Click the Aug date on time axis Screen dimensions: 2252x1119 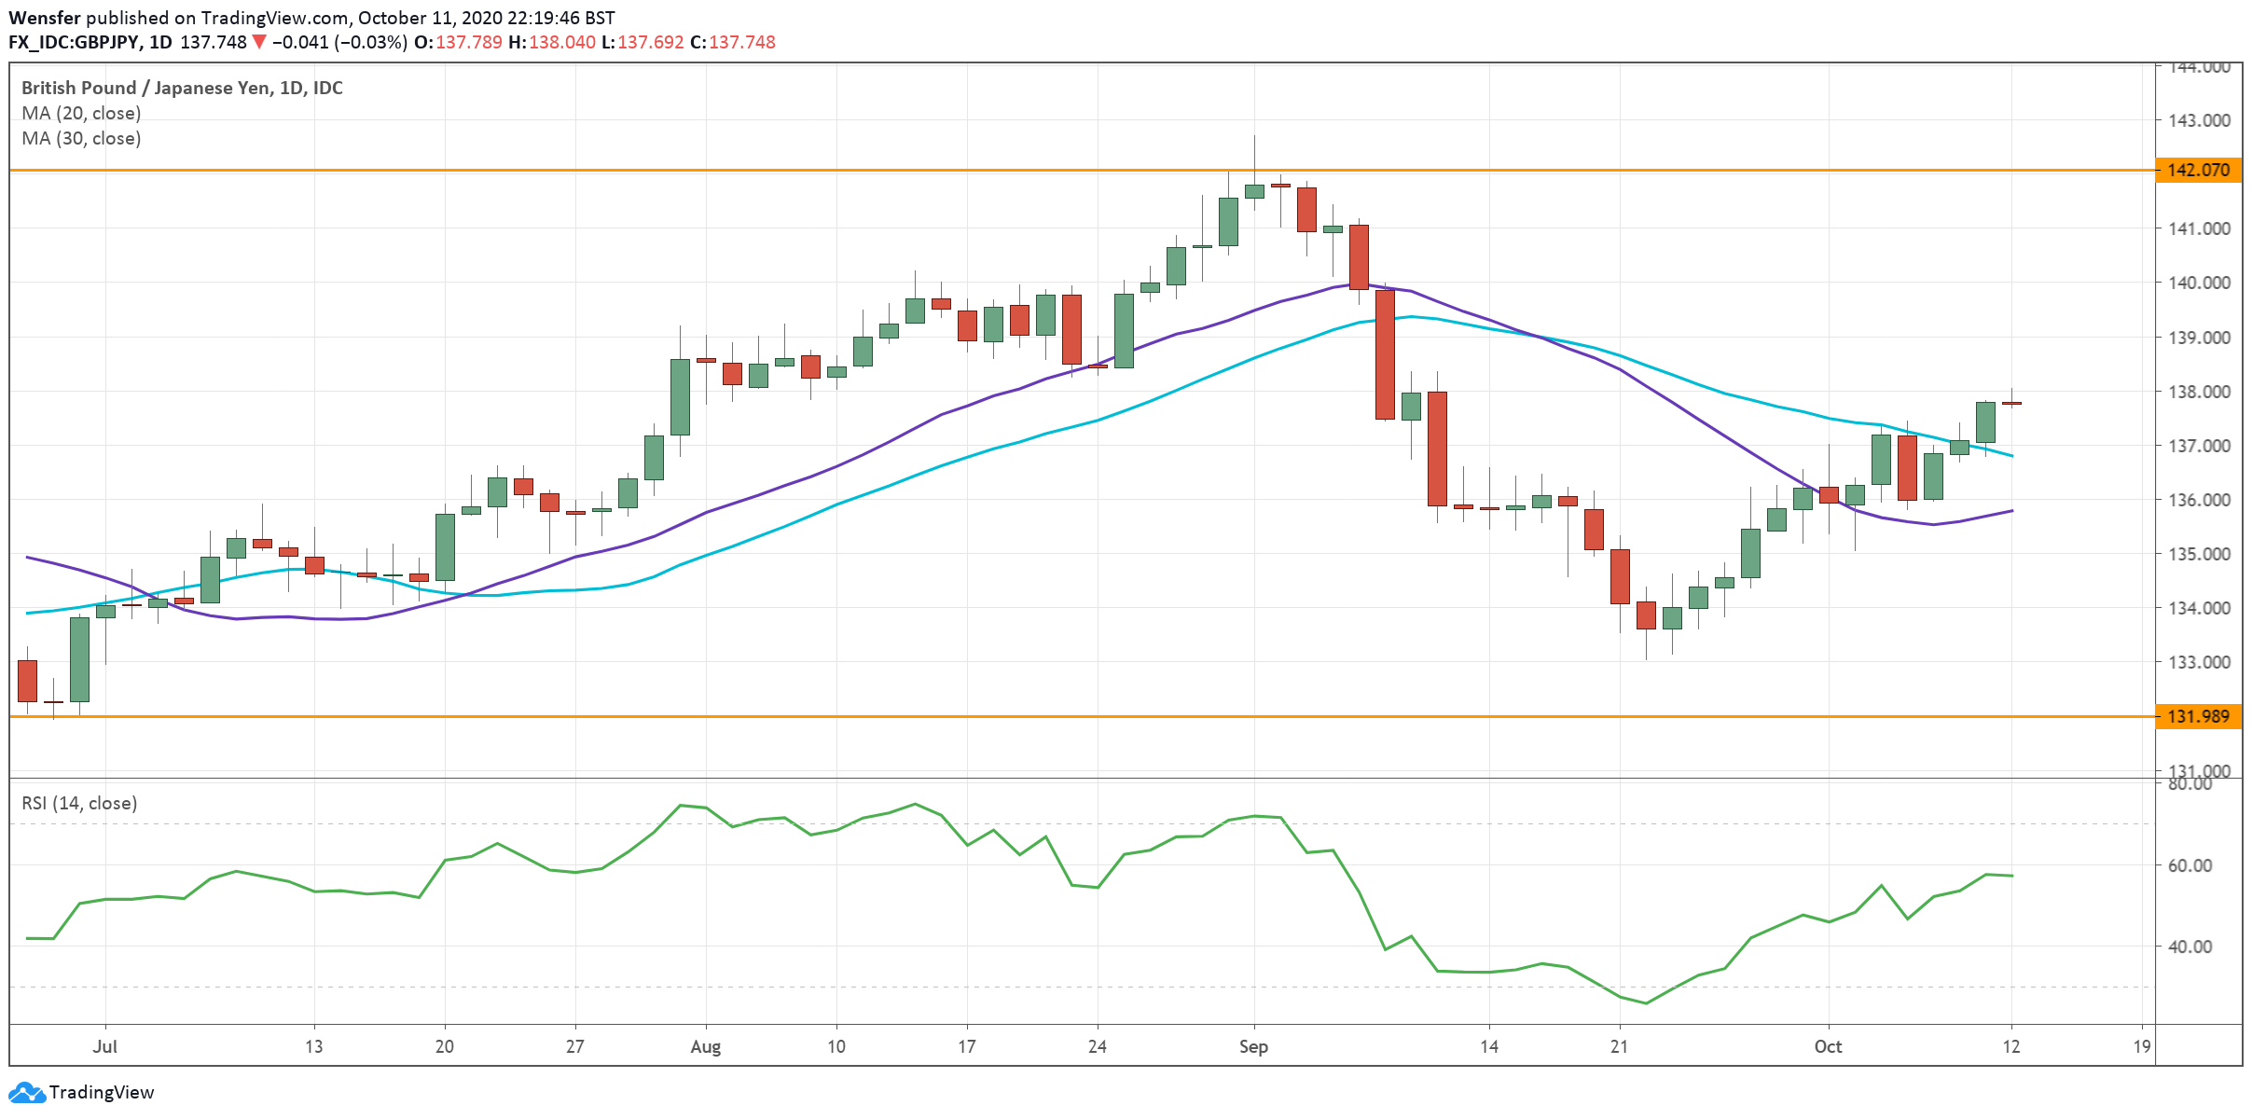pyautogui.click(x=705, y=1046)
